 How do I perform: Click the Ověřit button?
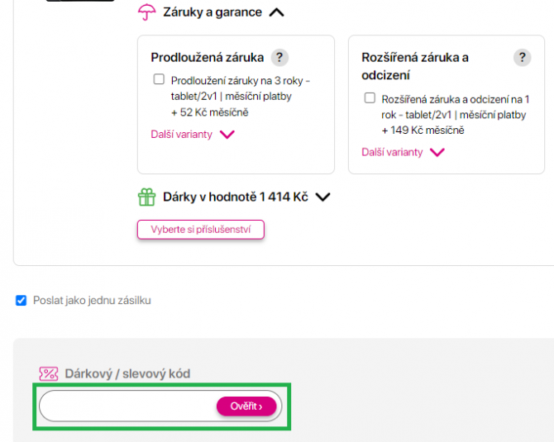(x=246, y=406)
